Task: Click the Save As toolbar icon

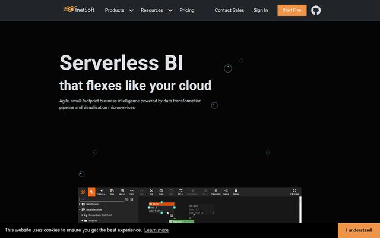Action: pos(122,192)
